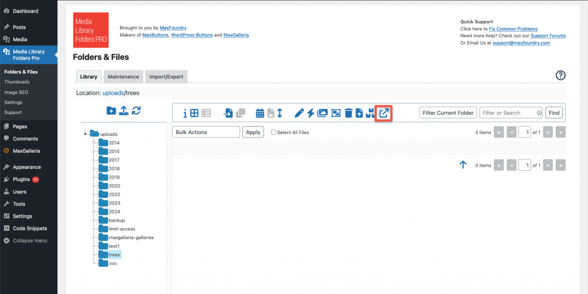Click the calendar sort-by-date icon
The width and height of the screenshot is (588, 294).
260,113
